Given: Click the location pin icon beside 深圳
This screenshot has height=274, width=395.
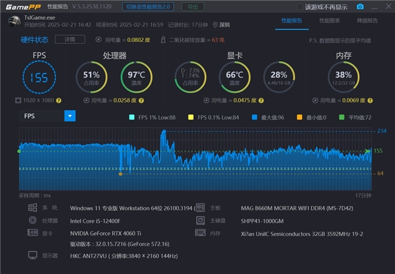Looking at the screenshot, I should (215, 25).
